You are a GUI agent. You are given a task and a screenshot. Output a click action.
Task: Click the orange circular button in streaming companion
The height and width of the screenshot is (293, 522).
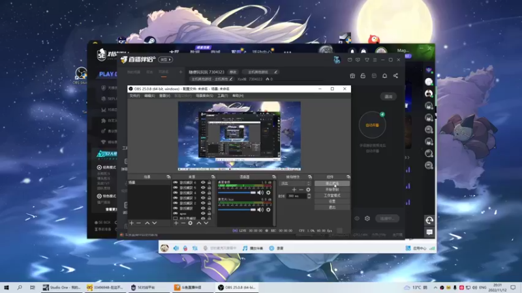pyautogui.click(x=372, y=125)
